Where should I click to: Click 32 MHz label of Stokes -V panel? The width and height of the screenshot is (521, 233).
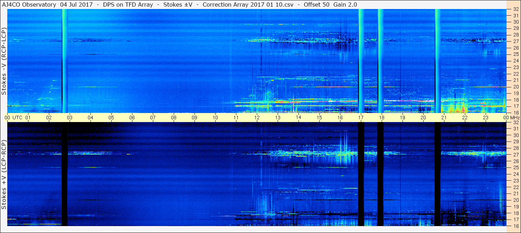pos(515,9)
